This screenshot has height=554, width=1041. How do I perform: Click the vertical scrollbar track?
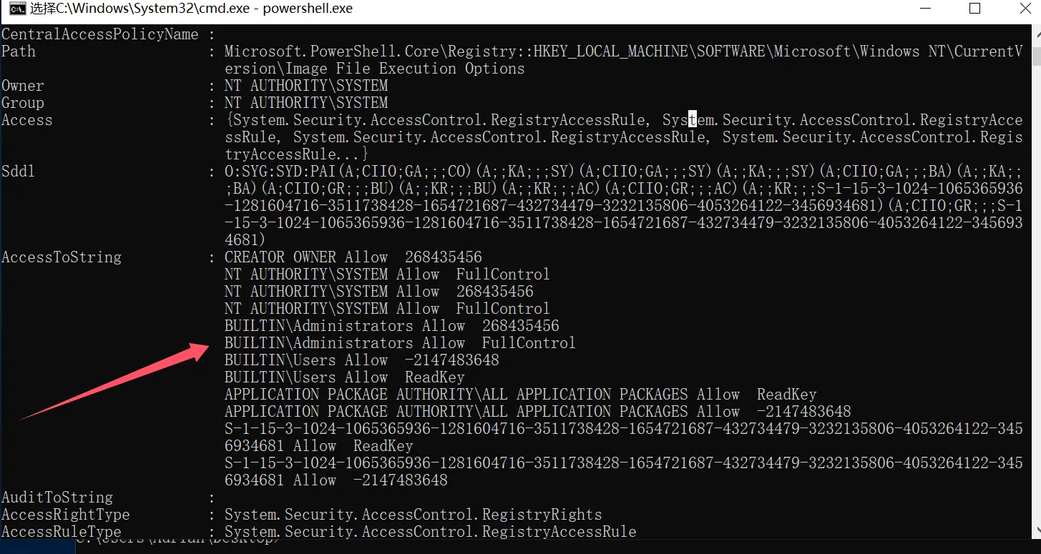click(x=1035, y=286)
